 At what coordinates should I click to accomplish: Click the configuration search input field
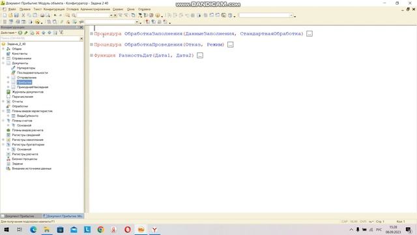[40, 39]
